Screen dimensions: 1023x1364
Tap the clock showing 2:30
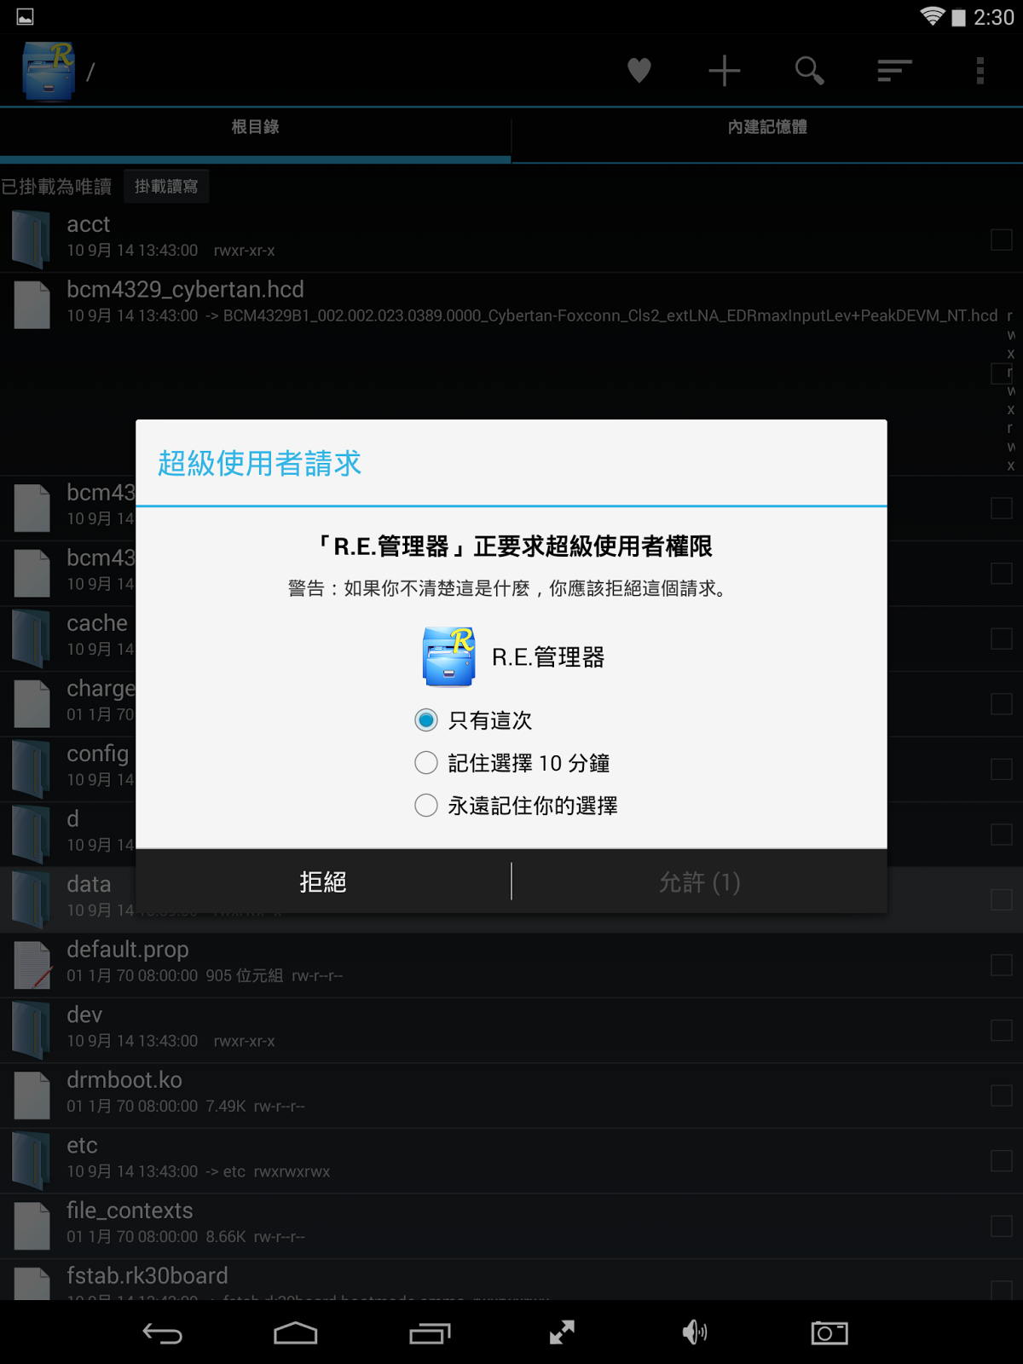click(994, 17)
